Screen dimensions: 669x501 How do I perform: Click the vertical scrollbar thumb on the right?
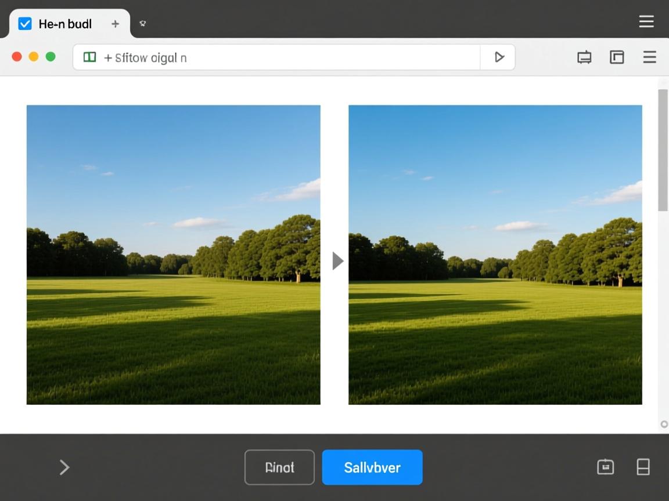663,150
